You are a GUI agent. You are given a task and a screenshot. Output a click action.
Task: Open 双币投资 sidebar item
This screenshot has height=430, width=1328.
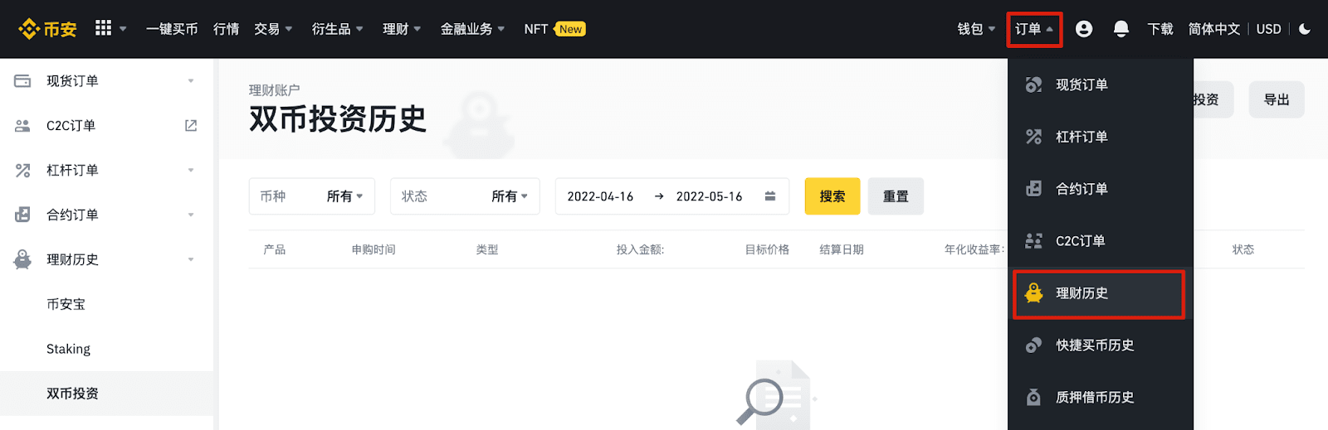[106, 394]
